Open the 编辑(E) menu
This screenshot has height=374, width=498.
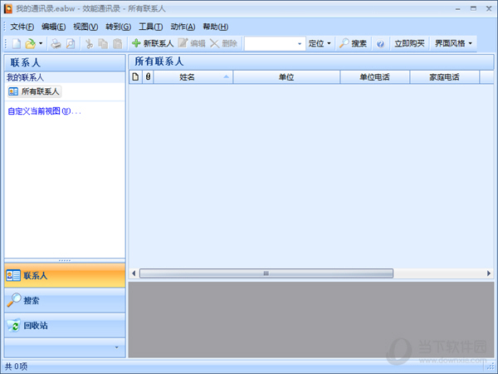coord(53,27)
